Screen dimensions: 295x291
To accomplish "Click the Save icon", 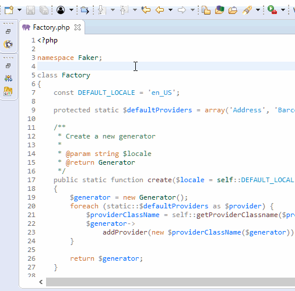I will (30, 10).
